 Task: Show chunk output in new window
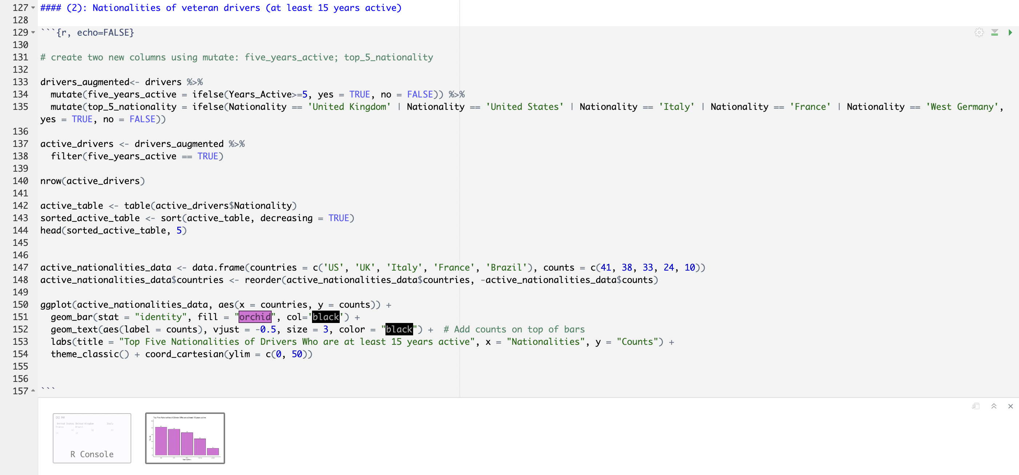(x=975, y=406)
